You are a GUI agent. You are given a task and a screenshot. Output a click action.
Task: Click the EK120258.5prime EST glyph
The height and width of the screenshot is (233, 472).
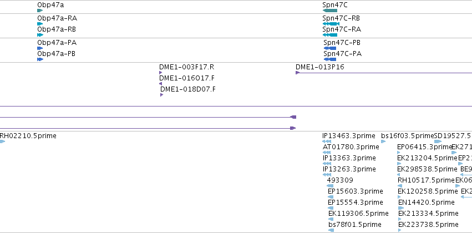(399, 197)
